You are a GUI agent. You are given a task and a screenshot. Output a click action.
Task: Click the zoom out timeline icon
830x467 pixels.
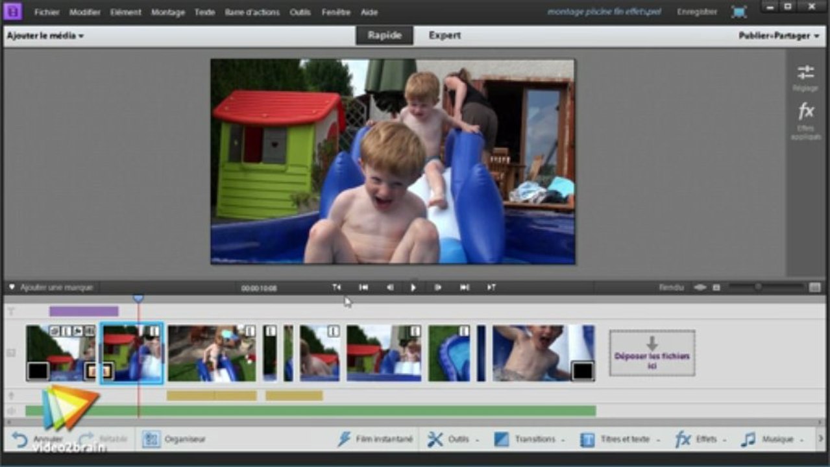(700, 287)
